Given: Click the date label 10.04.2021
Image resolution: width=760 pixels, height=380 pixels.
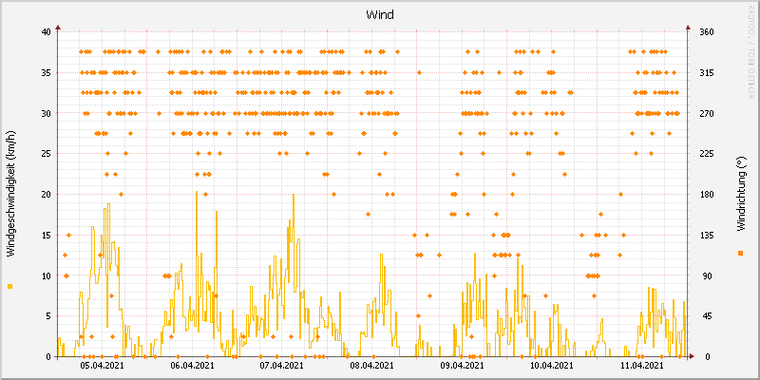Looking at the screenshot, I should [x=552, y=366].
